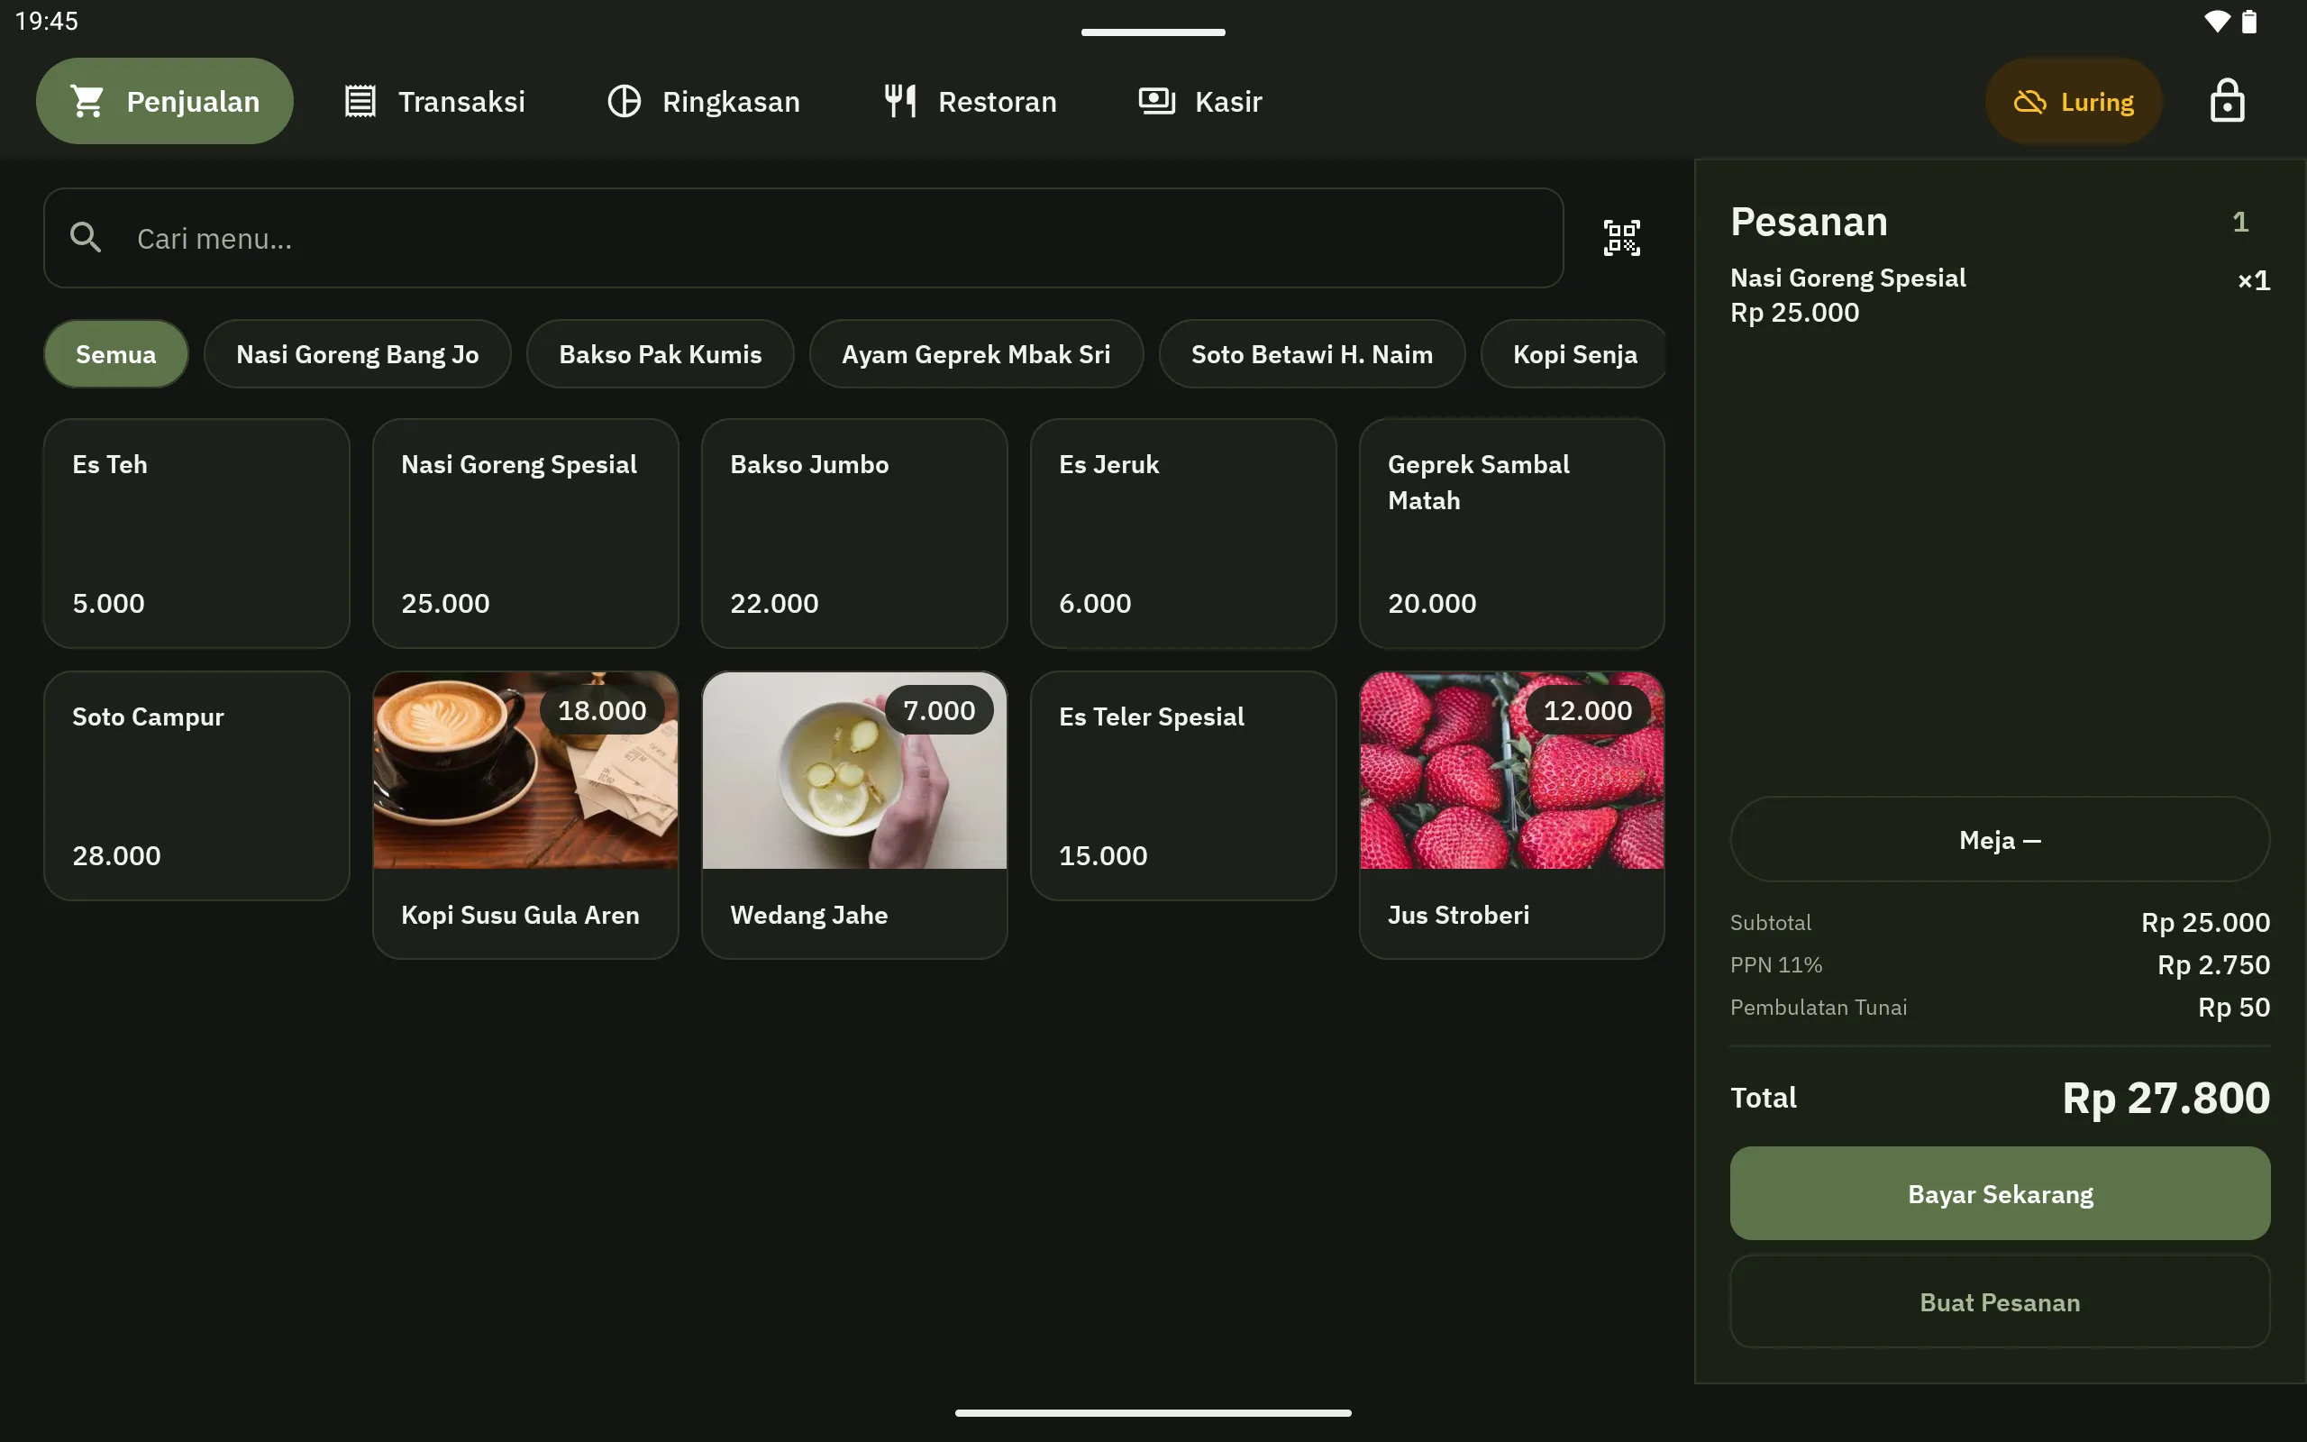Add Es Jeruk to the order

1183,534
